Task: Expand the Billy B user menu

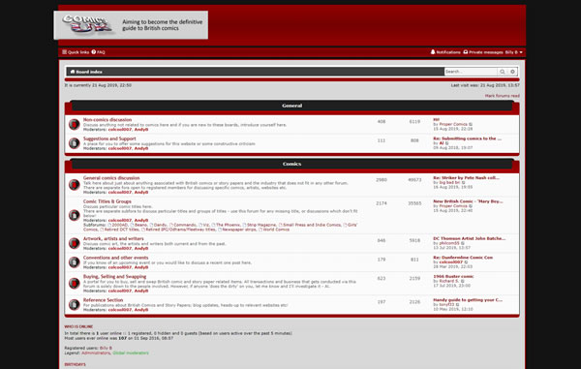Action: [x=514, y=52]
